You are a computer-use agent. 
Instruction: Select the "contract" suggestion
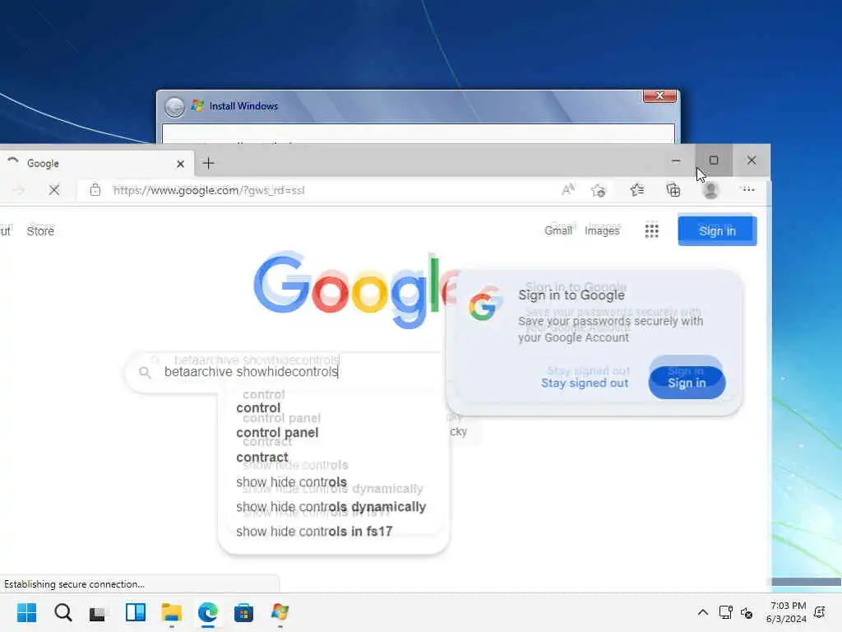pos(262,458)
